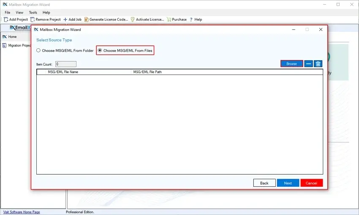Click the red Cancel button
Viewport: 359px width, 215px height.
[311, 183]
